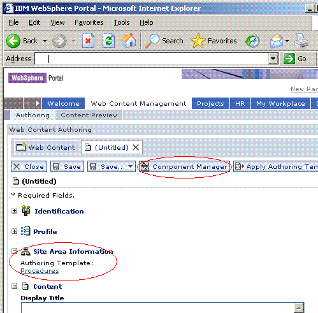Click the green Back arrow icon
The image size is (318, 313).
[x=13, y=41]
